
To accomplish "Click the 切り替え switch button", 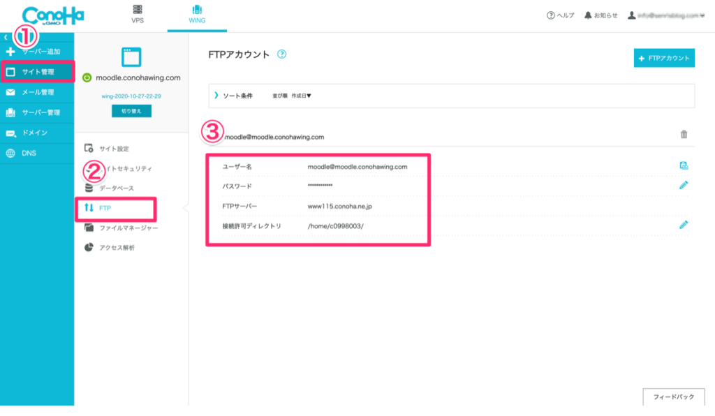I will [x=131, y=111].
